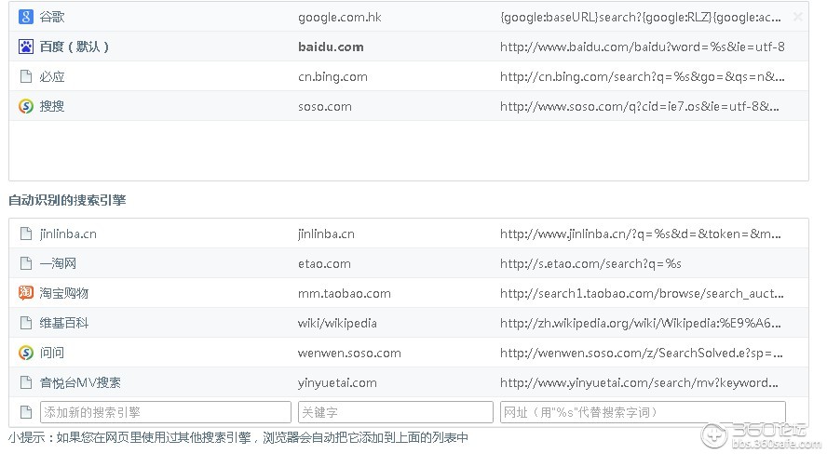Click the page icon of jinlinba.cn row
This screenshot has width=827, height=454.
[26, 234]
